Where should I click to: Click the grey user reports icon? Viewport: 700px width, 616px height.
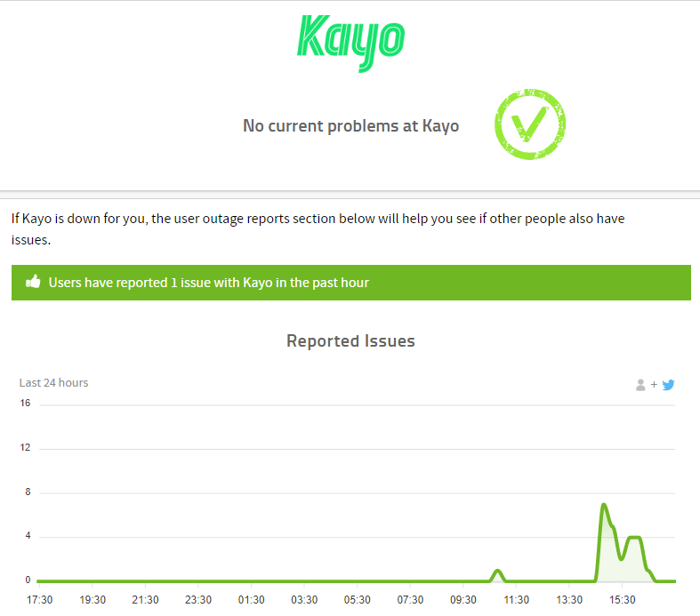coord(640,385)
